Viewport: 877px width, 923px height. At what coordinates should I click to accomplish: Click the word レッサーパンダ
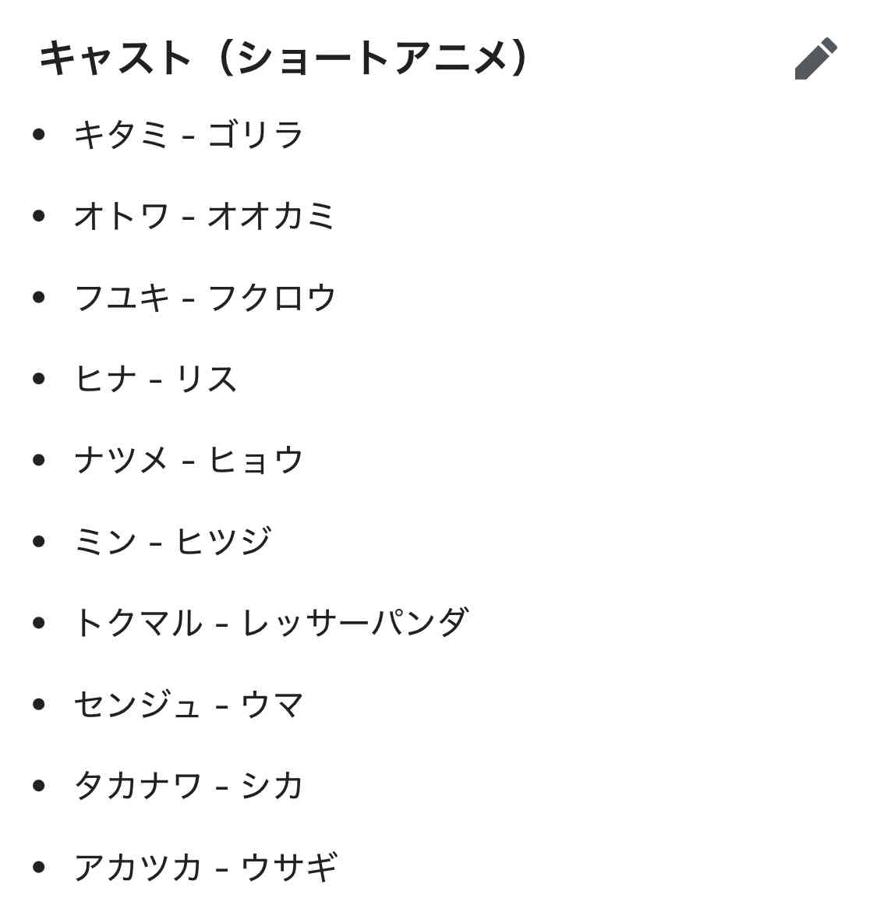(355, 622)
